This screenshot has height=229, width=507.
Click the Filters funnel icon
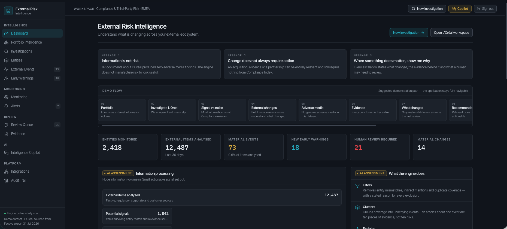357,186
